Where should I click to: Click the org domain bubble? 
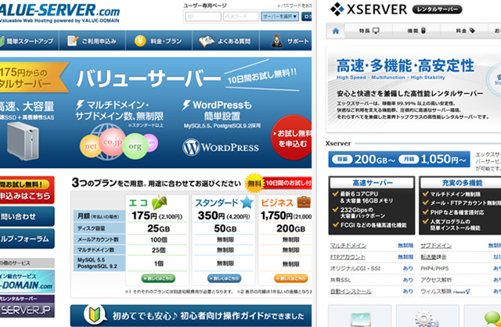pyautogui.click(x=135, y=146)
